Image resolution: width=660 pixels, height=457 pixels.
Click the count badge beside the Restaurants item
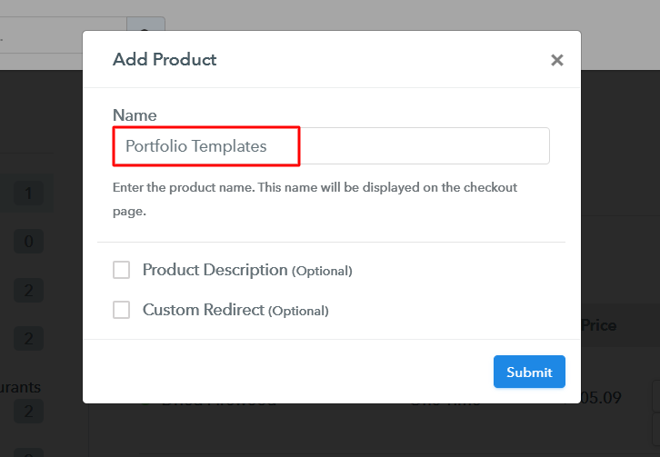coord(28,412)
